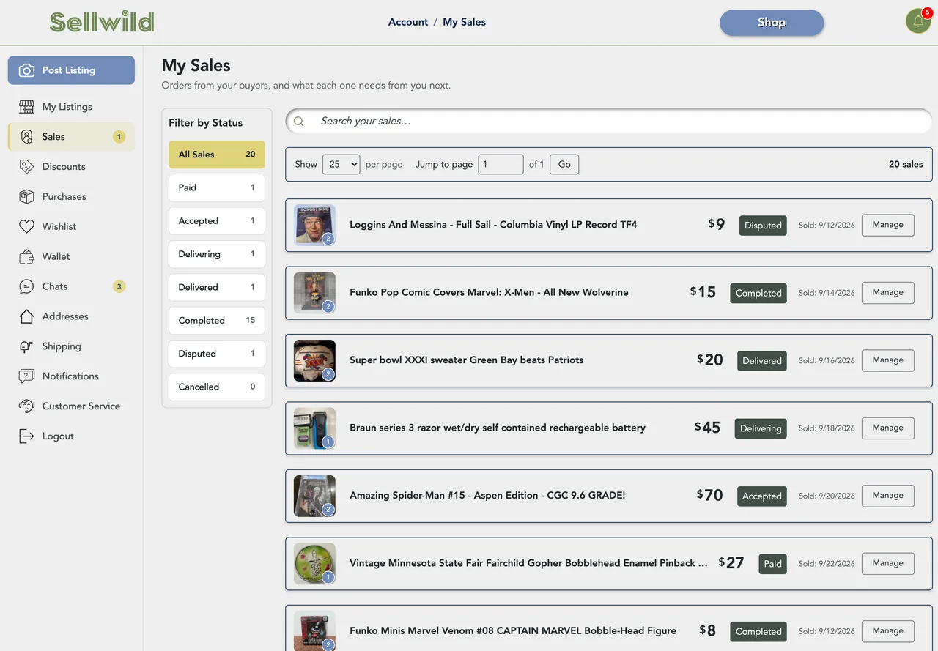Click the Jump to page number field
The height and width of the screenshot is (651, 938).
(501, 164)
